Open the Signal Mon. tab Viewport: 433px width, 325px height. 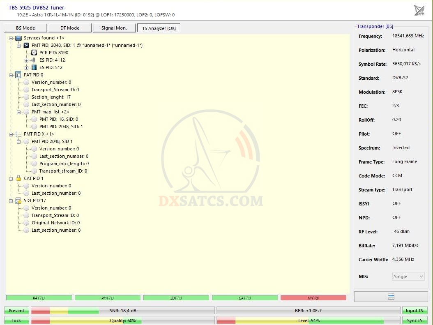pyautogui.click(x=114, y=28)
